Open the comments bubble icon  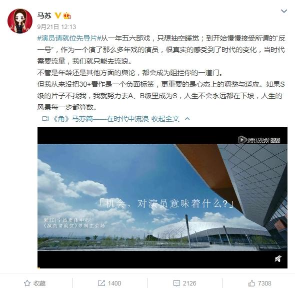point(176,283)
